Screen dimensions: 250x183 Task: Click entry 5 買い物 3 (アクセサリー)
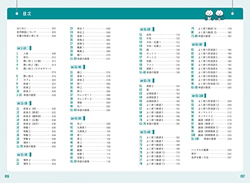click(x=36, y=70)
